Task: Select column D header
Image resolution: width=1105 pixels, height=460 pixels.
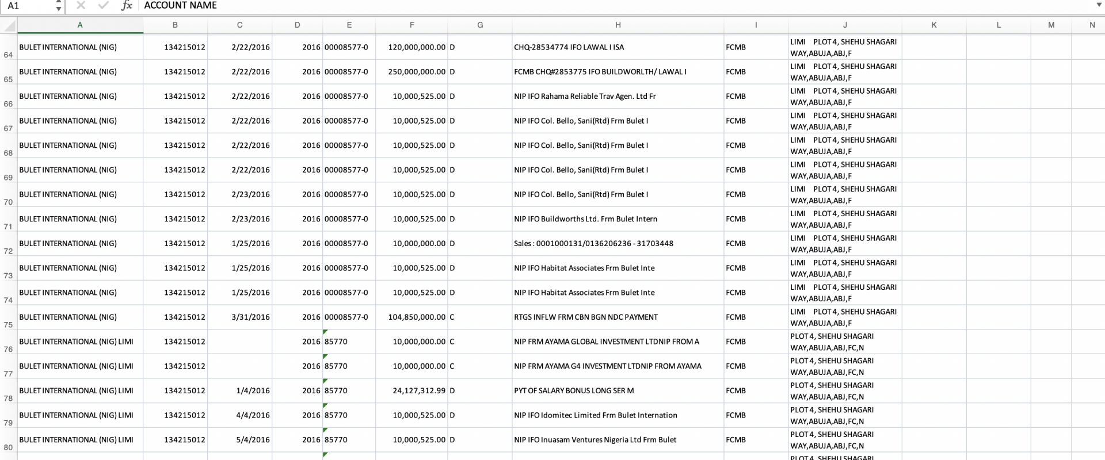Action: [x=297, y=25]
